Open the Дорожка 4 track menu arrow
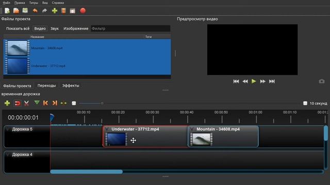Screen dimensions: 330x185 coord(8,155)
